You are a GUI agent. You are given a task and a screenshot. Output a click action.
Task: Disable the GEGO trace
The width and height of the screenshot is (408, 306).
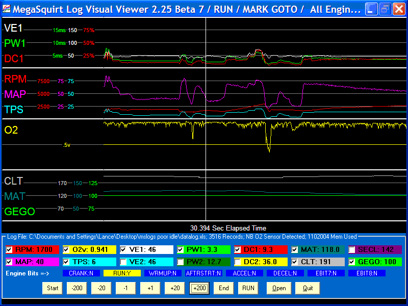tap(352, 262)
